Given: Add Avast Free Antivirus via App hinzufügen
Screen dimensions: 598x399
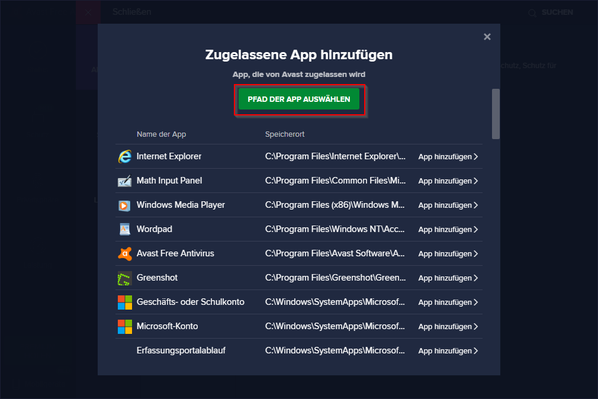Looking at the screenshot, I should [x=448, y=253].
